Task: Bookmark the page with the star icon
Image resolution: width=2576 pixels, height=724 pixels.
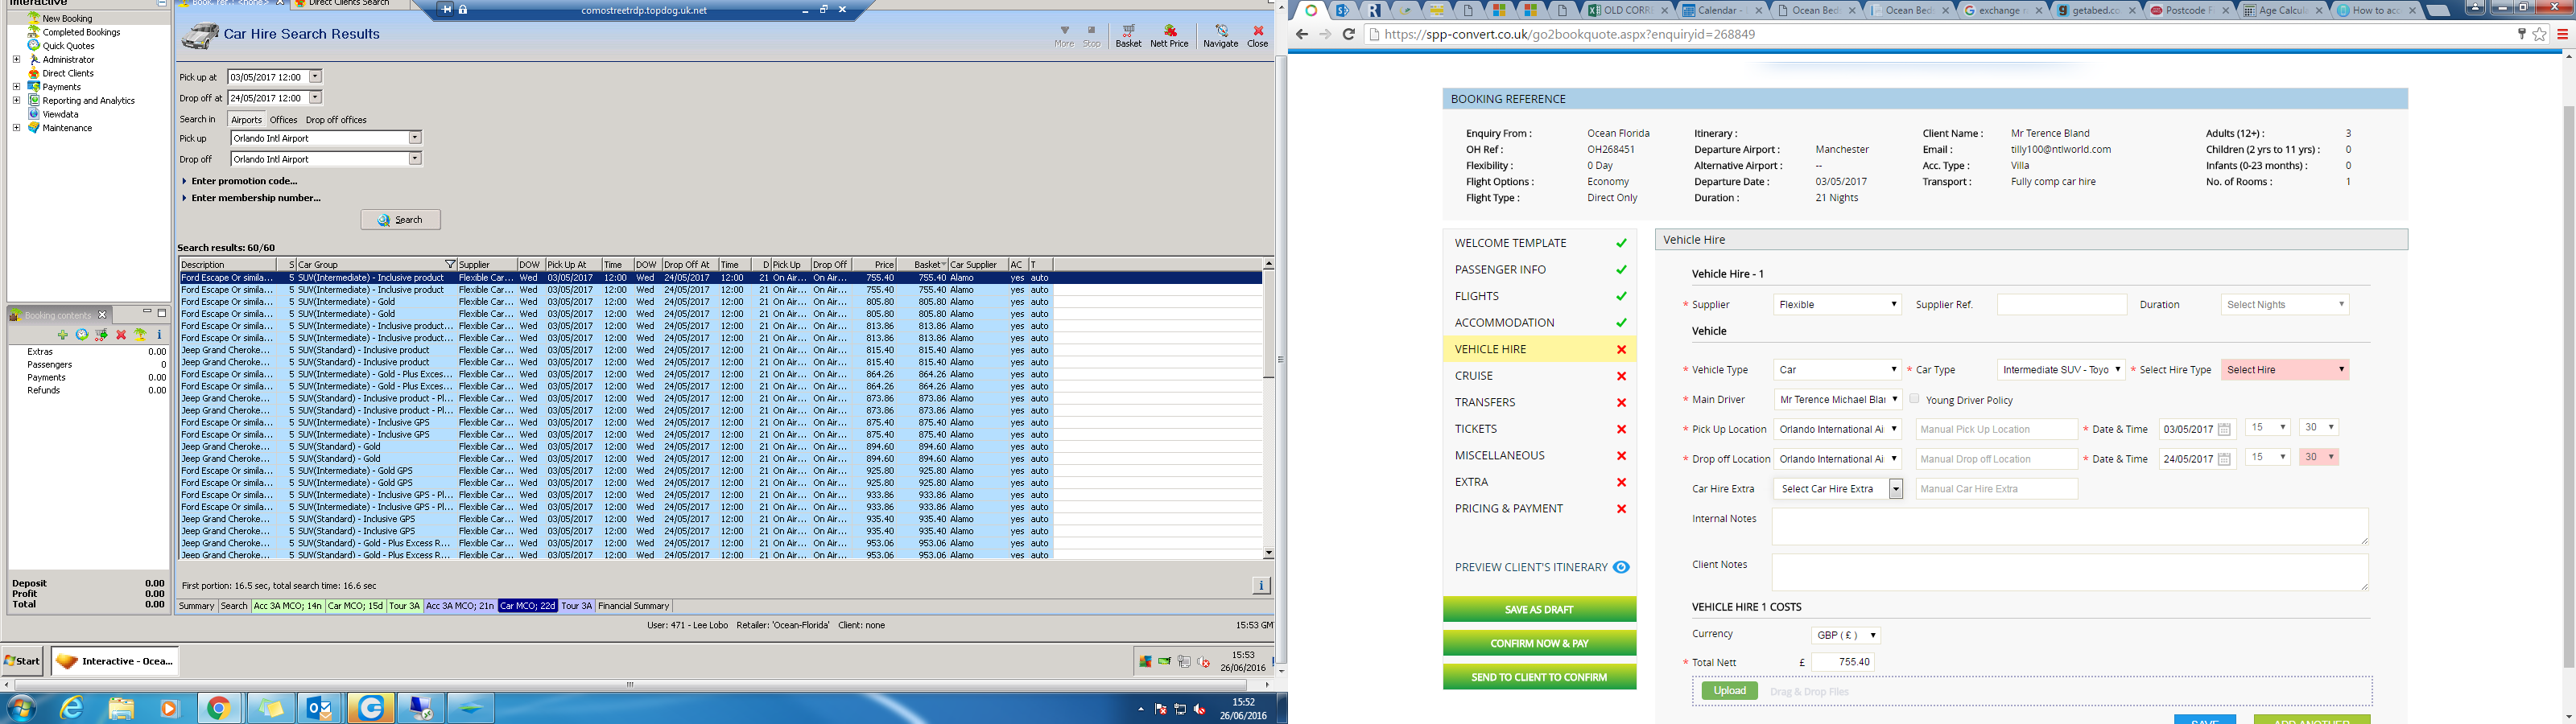Action: pyautogui.click(x=2540, y=34)
